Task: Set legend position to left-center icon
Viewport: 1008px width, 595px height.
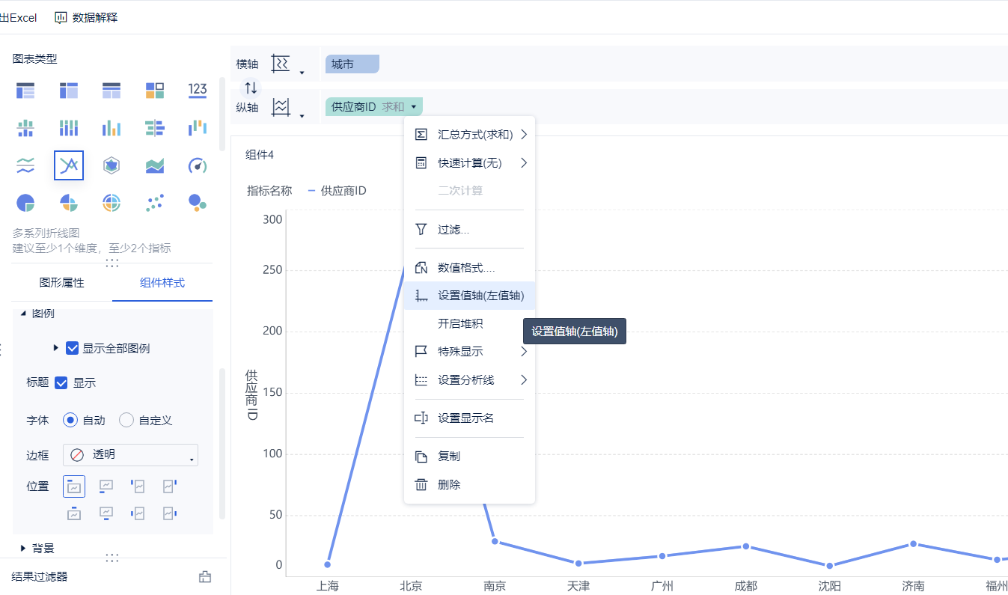Action: 138,513
